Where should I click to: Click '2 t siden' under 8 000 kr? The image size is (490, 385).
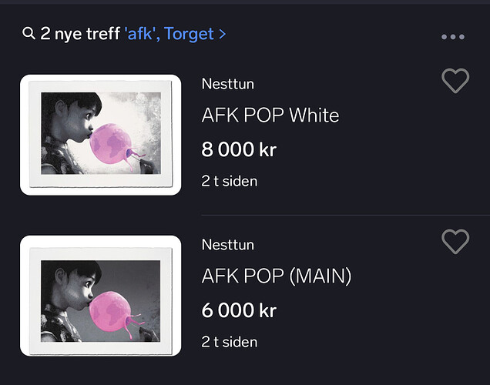coord(230,181)
